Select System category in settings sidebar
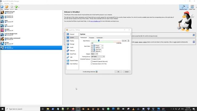The width and height of the screenshot is (197, 111). click(72, 37)
